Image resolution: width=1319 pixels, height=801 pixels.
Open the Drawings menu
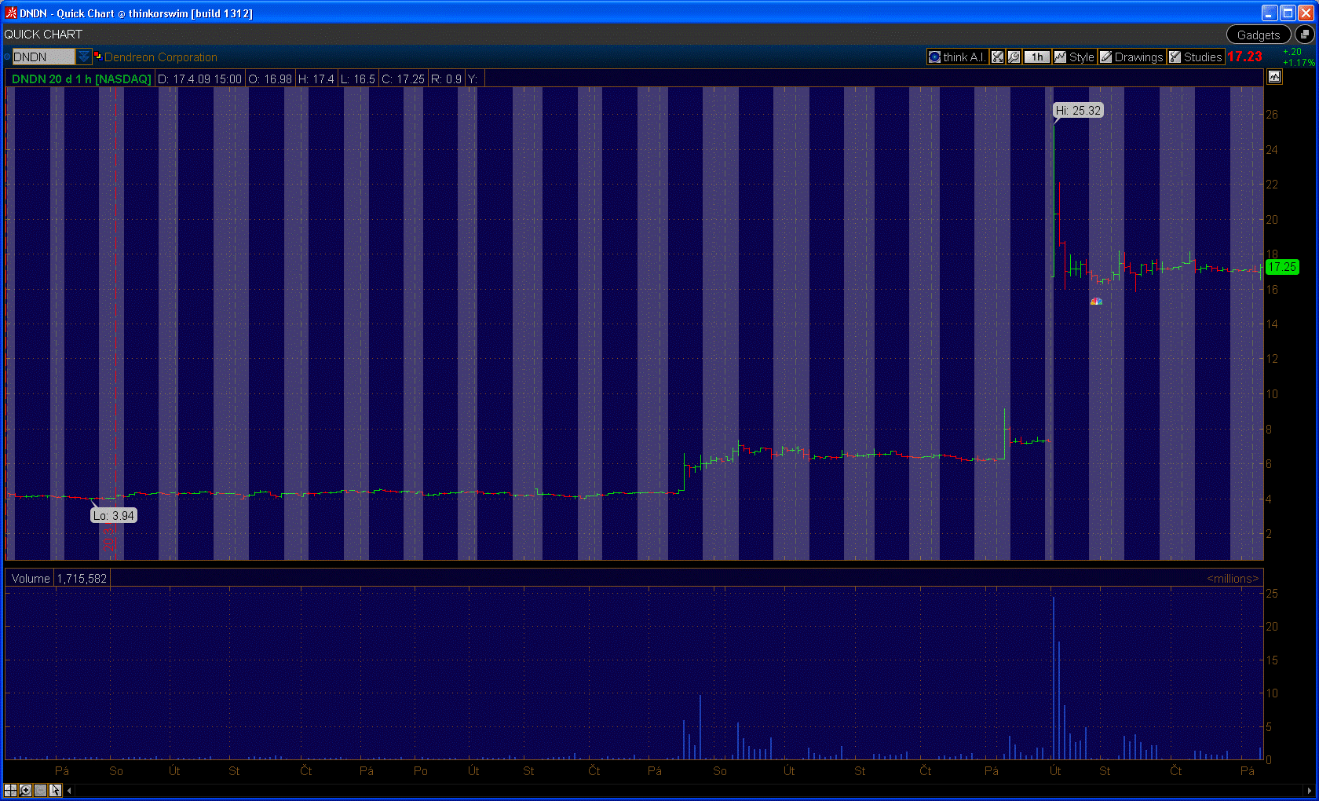(x=1131, y=57)
